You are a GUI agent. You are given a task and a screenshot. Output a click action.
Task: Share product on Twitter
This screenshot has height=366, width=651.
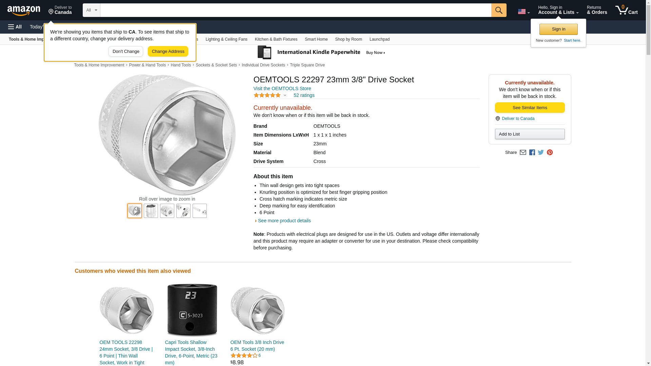point(541,152)
